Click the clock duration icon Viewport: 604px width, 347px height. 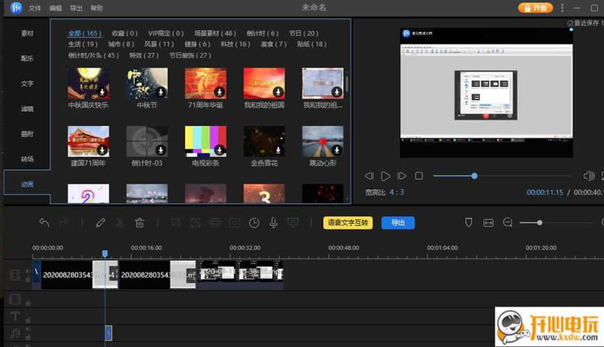(255, 223)
